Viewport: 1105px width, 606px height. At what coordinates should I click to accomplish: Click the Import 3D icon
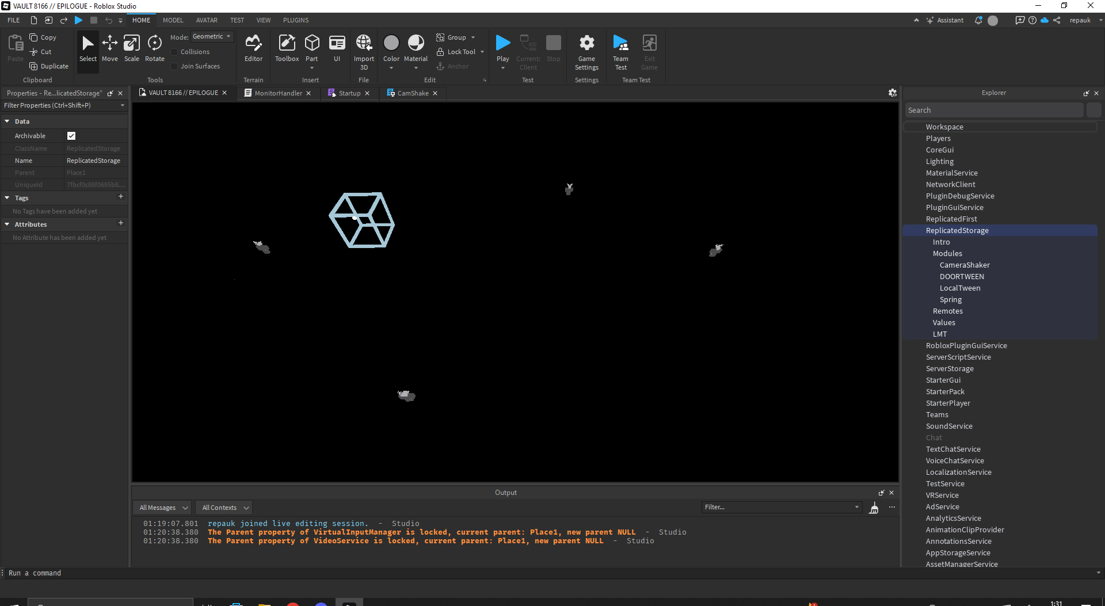pyautogui.click(x=364, y=48)
